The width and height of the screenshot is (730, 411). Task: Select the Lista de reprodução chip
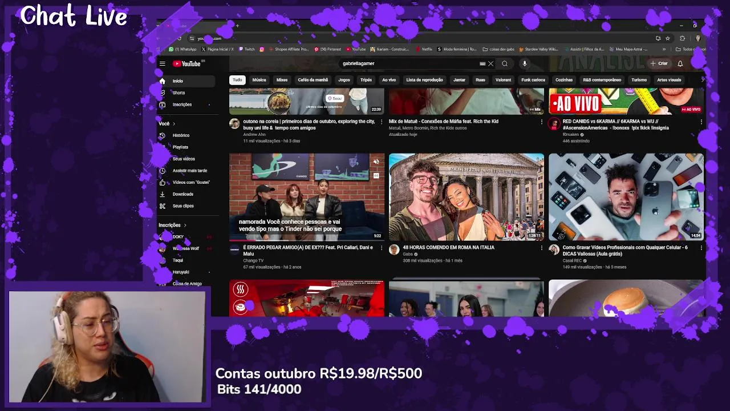pos(424,80)
